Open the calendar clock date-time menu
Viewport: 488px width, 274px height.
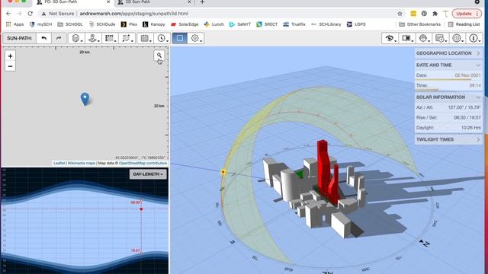[x=441, y=38]
